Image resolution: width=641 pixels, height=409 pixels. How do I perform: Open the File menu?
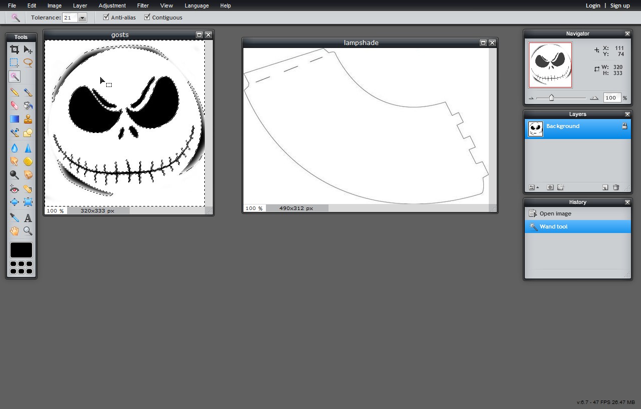point(12,5)
